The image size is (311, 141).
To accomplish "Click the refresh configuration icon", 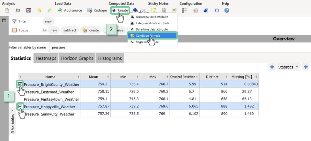I will [x=217, y=11].
